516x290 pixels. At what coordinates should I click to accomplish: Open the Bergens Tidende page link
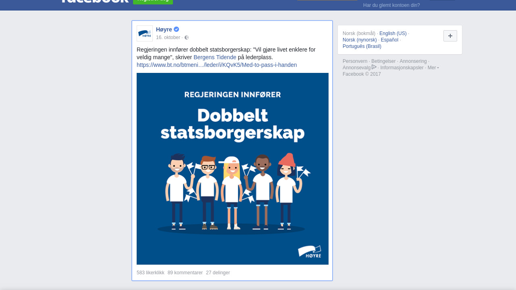click(215, 57)
